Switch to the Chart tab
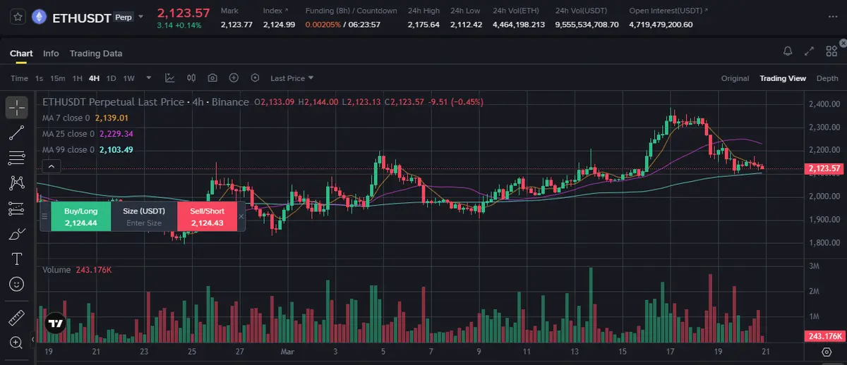The height and width of the screenshot is (365, 847). pos(21,54)
